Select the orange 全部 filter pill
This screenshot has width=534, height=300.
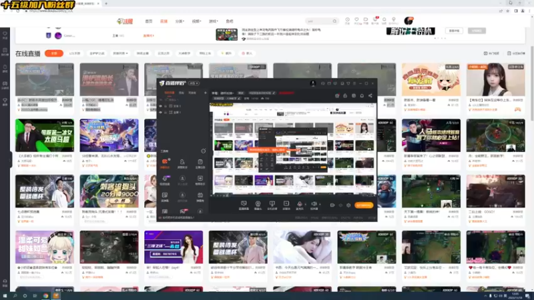(54, 53)
